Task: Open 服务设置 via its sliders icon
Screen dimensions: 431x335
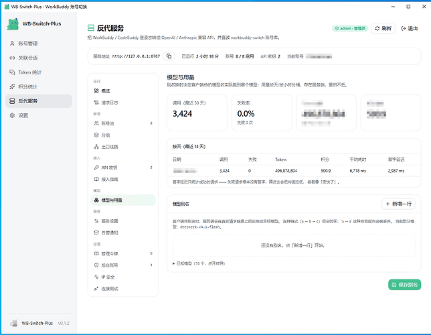Action: (96, 221)
